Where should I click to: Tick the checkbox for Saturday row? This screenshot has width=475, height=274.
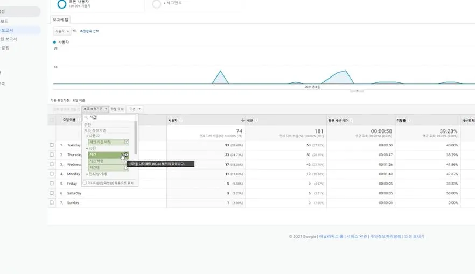(52, 193)
